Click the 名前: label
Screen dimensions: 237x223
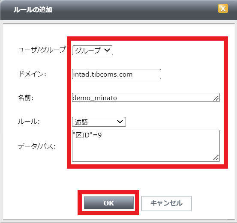(26, 98)
